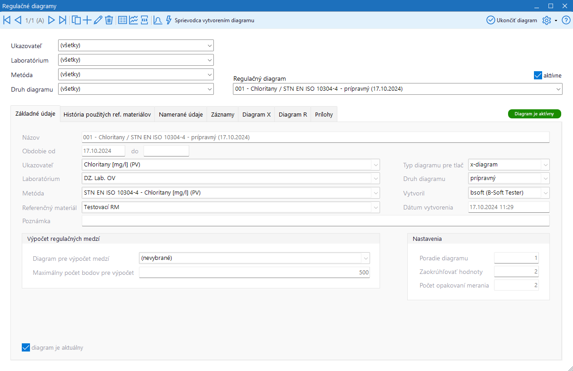Delete diagram using trash icon

pyautogui.click(x=109, y=20)
